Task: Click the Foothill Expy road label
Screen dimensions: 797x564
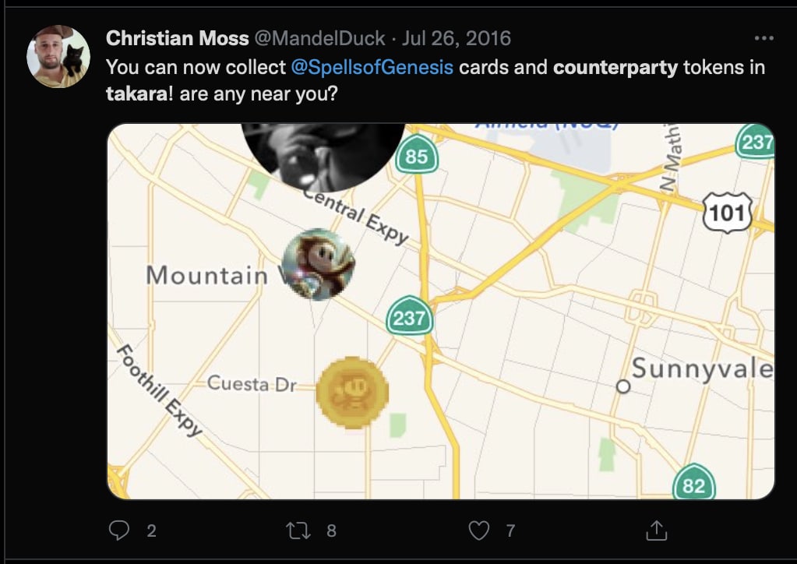Action: click(x=160, y=390)
